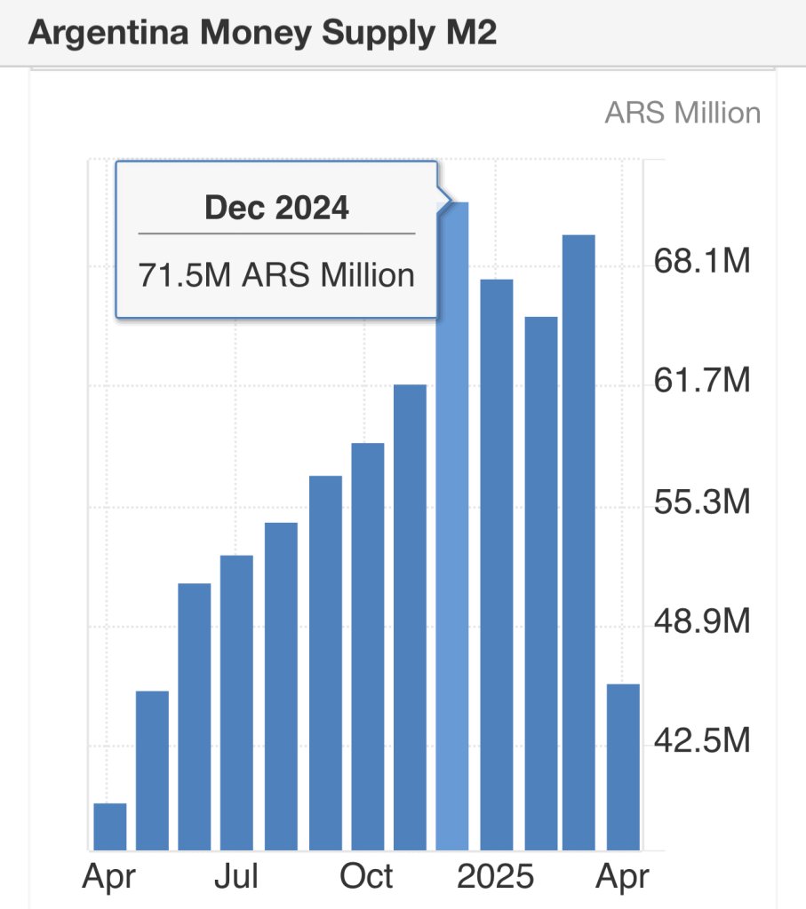Click the 42.5M axis label
This screenshot has height=909, width=806.
coord(702,740)
